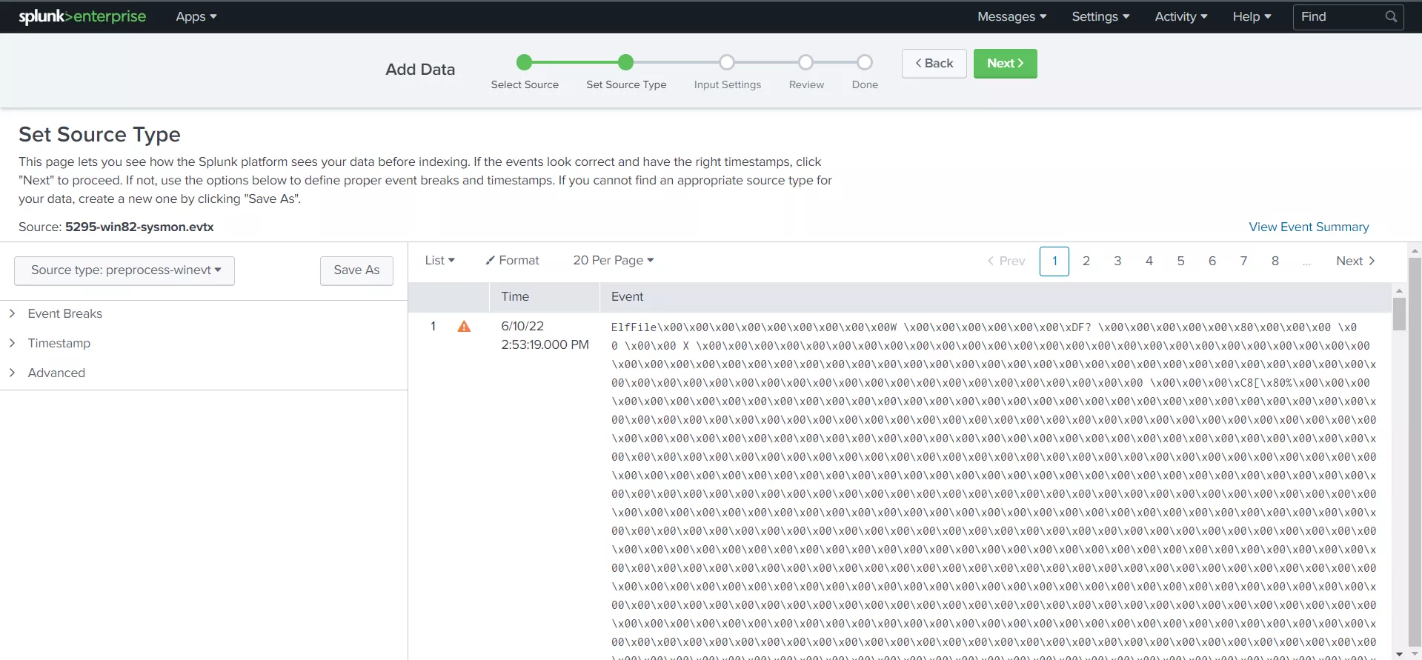Click the source name 5295-win82-sysmon.evtx
Viewport: 1422px width, 660px height.
point(139,227)
